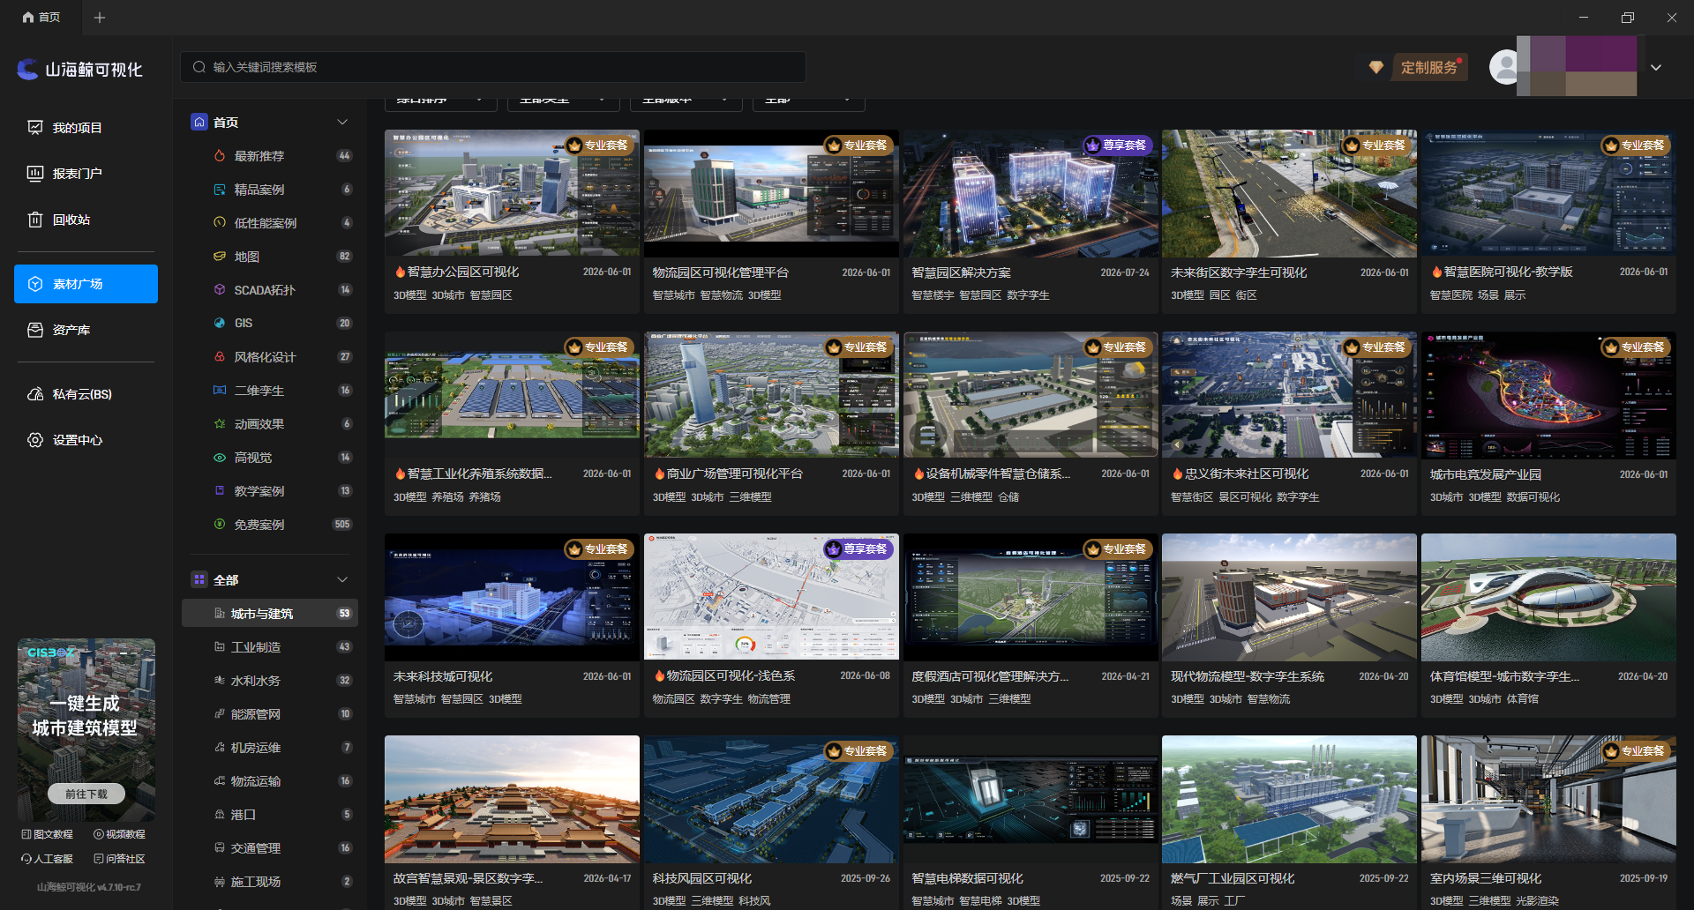Open 人工客服 support link
Viewport: 1694px width, 910px height.
48,859
